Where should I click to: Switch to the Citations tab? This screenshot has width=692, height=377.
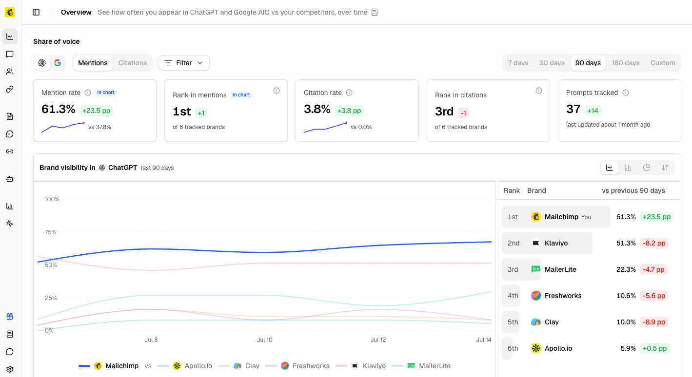pos(133,63)
